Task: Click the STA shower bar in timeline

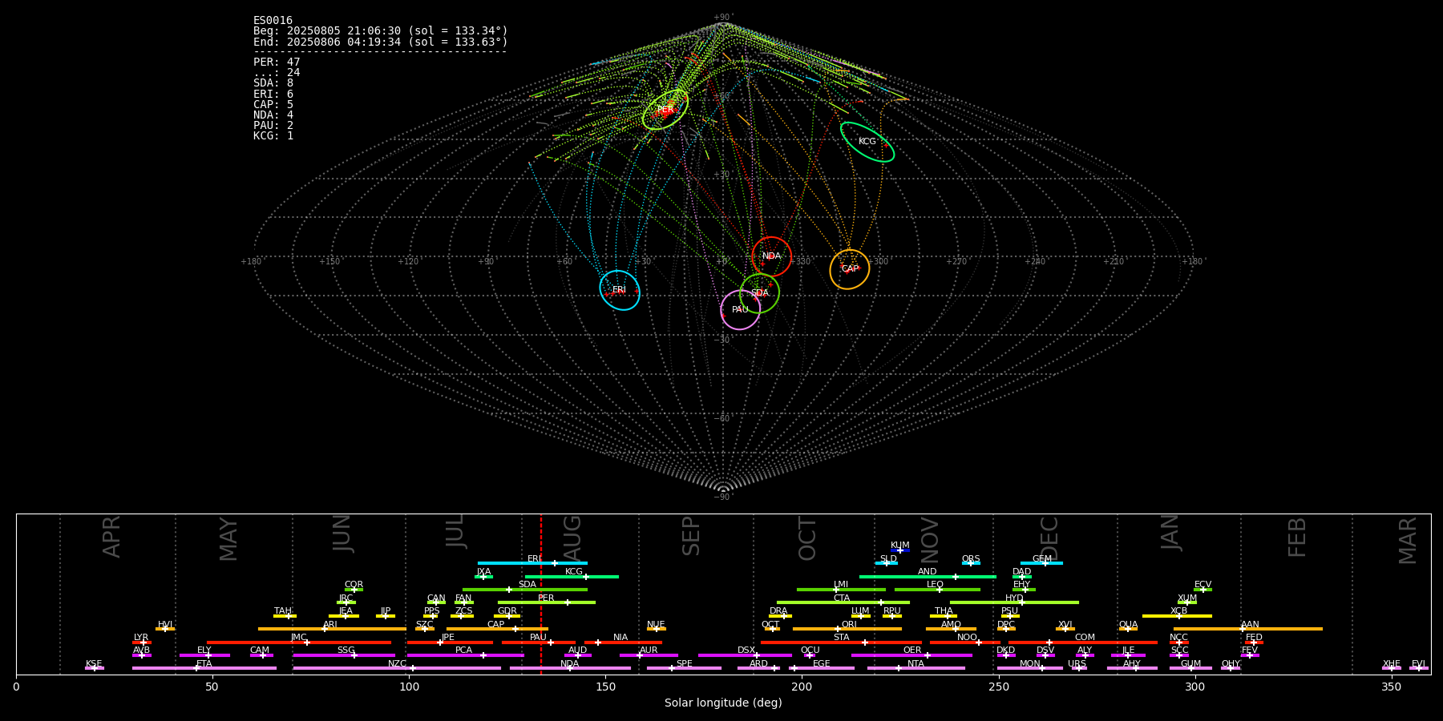Action: [x=841, y=642]
